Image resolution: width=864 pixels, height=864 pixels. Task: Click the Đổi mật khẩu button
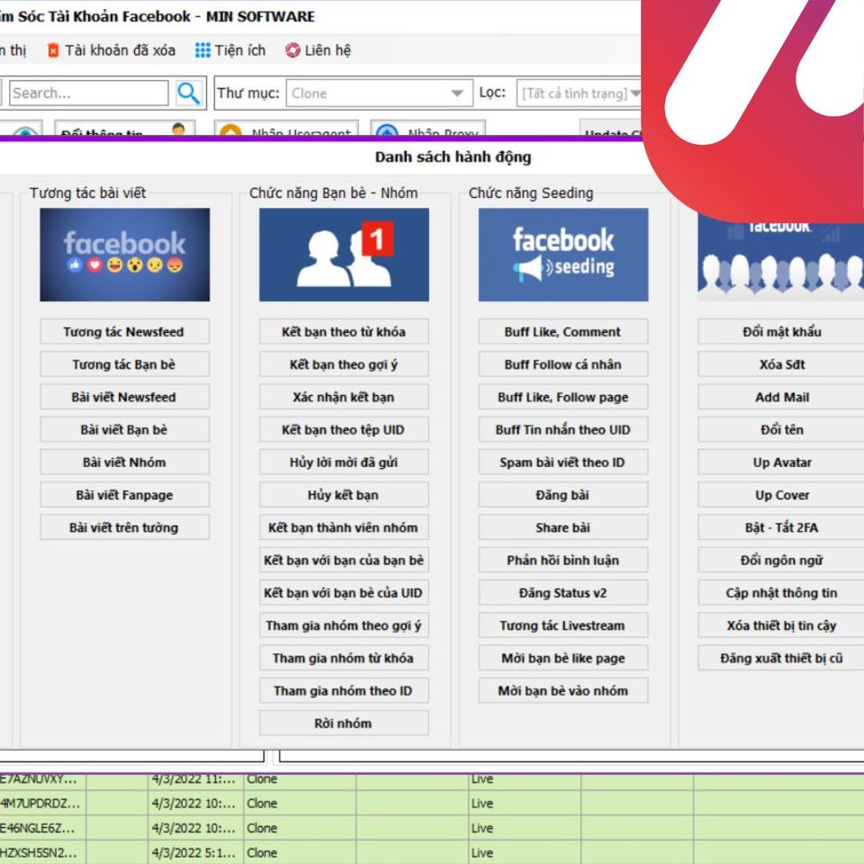[781, 332]
